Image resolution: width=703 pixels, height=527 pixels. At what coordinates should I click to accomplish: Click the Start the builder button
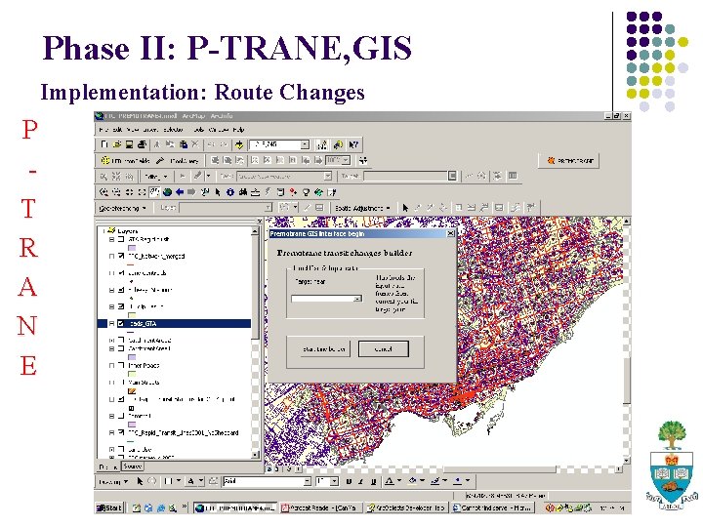(324, 348)
